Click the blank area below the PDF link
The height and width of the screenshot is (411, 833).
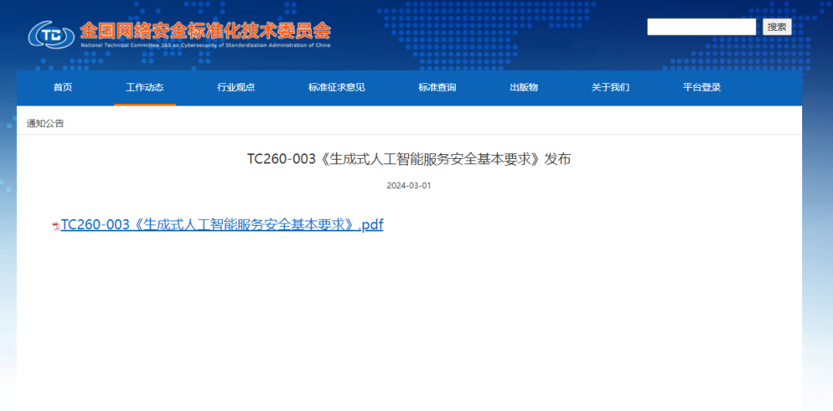pos(409,324)
